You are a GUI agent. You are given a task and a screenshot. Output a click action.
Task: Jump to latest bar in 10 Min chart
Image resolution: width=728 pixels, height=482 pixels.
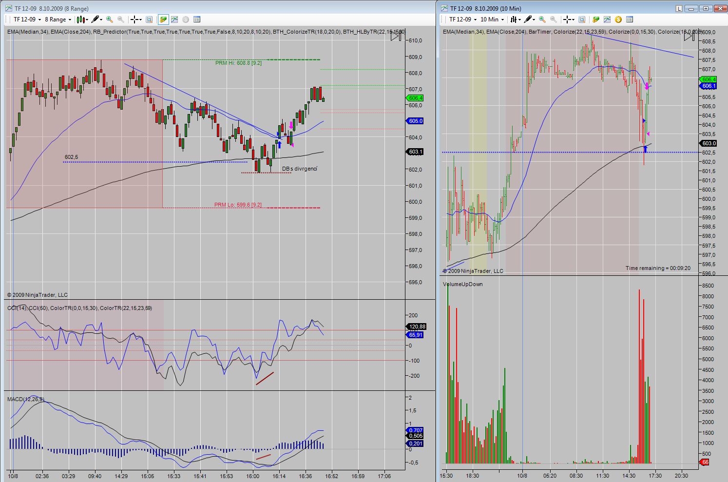coord(689,36)
